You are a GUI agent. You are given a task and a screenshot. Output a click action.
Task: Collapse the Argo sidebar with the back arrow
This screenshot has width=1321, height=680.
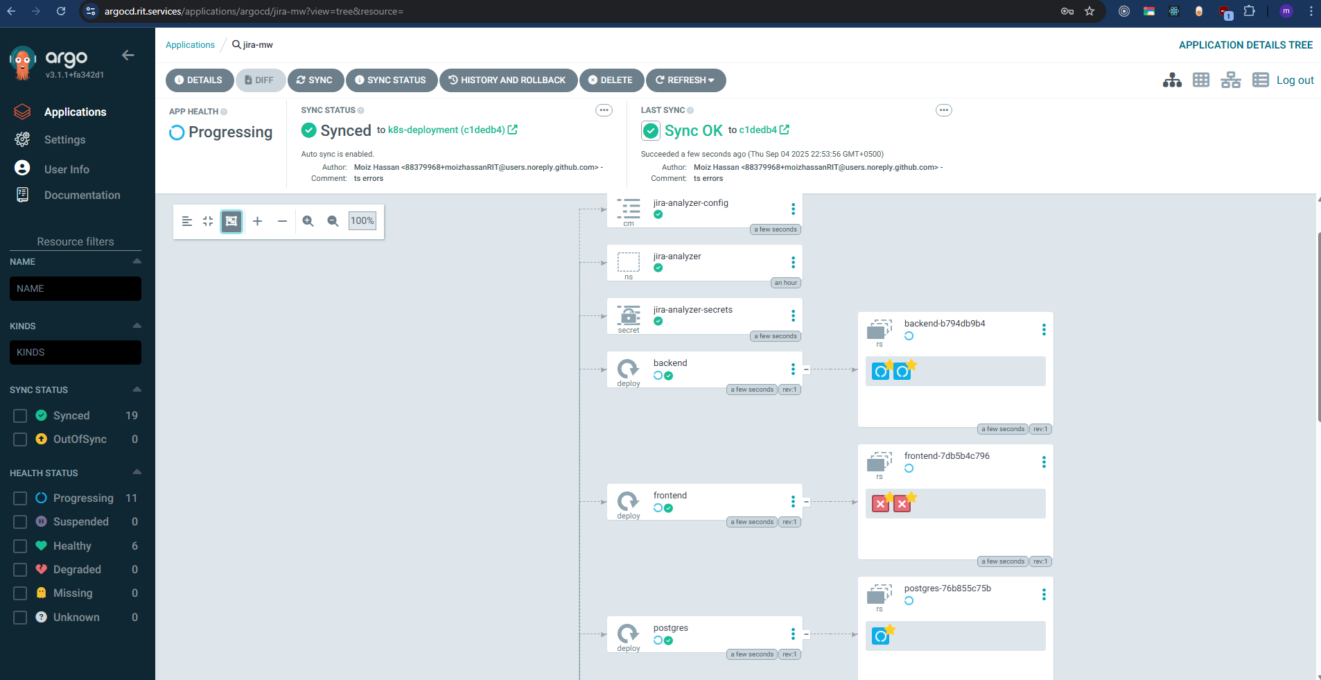tap(128, 55)
